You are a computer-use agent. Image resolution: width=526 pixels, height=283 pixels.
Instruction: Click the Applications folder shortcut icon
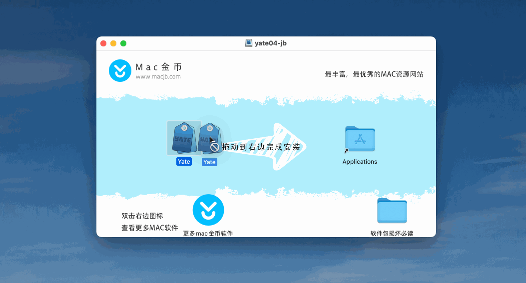point(360,139)
